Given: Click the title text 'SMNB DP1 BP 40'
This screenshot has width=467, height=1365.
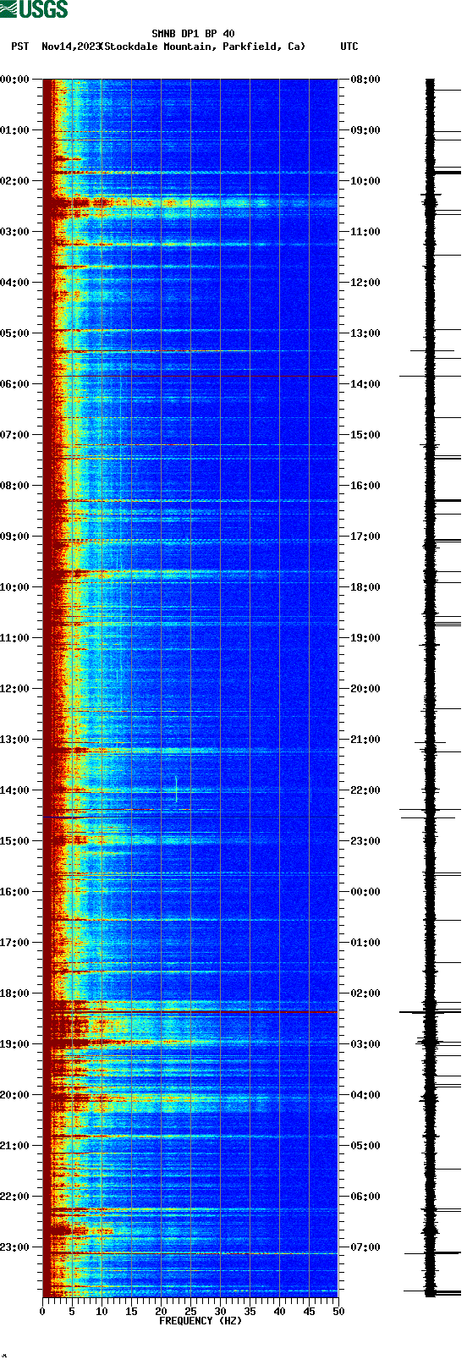Looking at the screenshot, I should pyautogui.click(x=193, y=34).
